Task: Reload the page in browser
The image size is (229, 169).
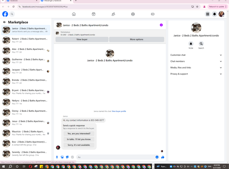Action: [x=13, y=6]
